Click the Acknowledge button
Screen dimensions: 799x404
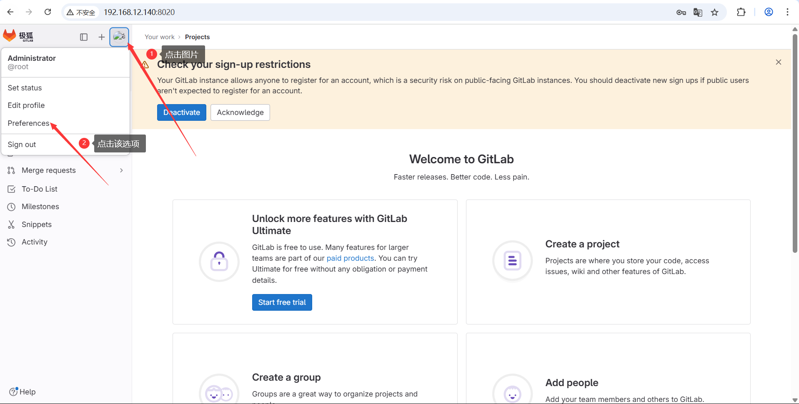240,112
